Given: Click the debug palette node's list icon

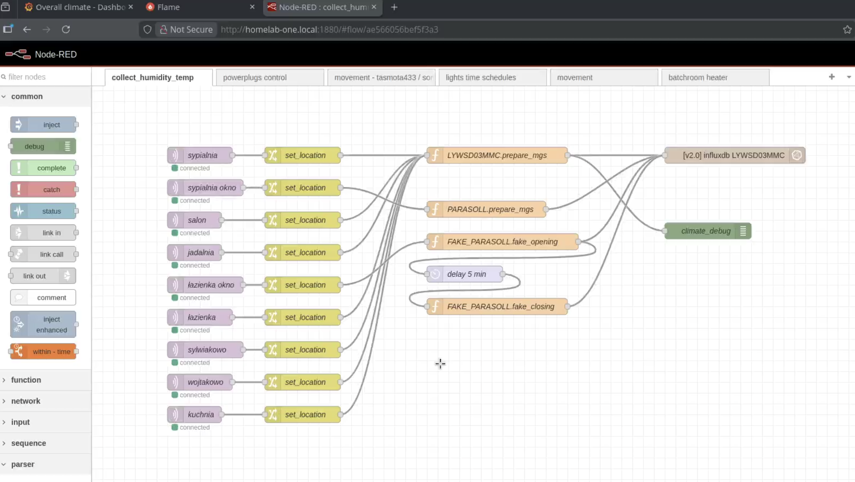Looking at the screenshot, I should (x=67, y=146).
